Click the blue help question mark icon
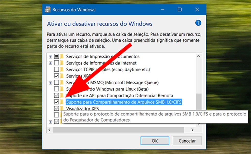The height and width of the screenshot is (154, 251). (x=198, y=23)
